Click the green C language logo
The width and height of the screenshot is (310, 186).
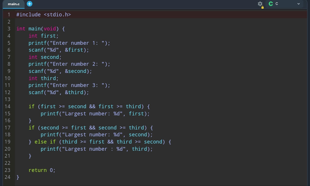[x=270, y=4]
